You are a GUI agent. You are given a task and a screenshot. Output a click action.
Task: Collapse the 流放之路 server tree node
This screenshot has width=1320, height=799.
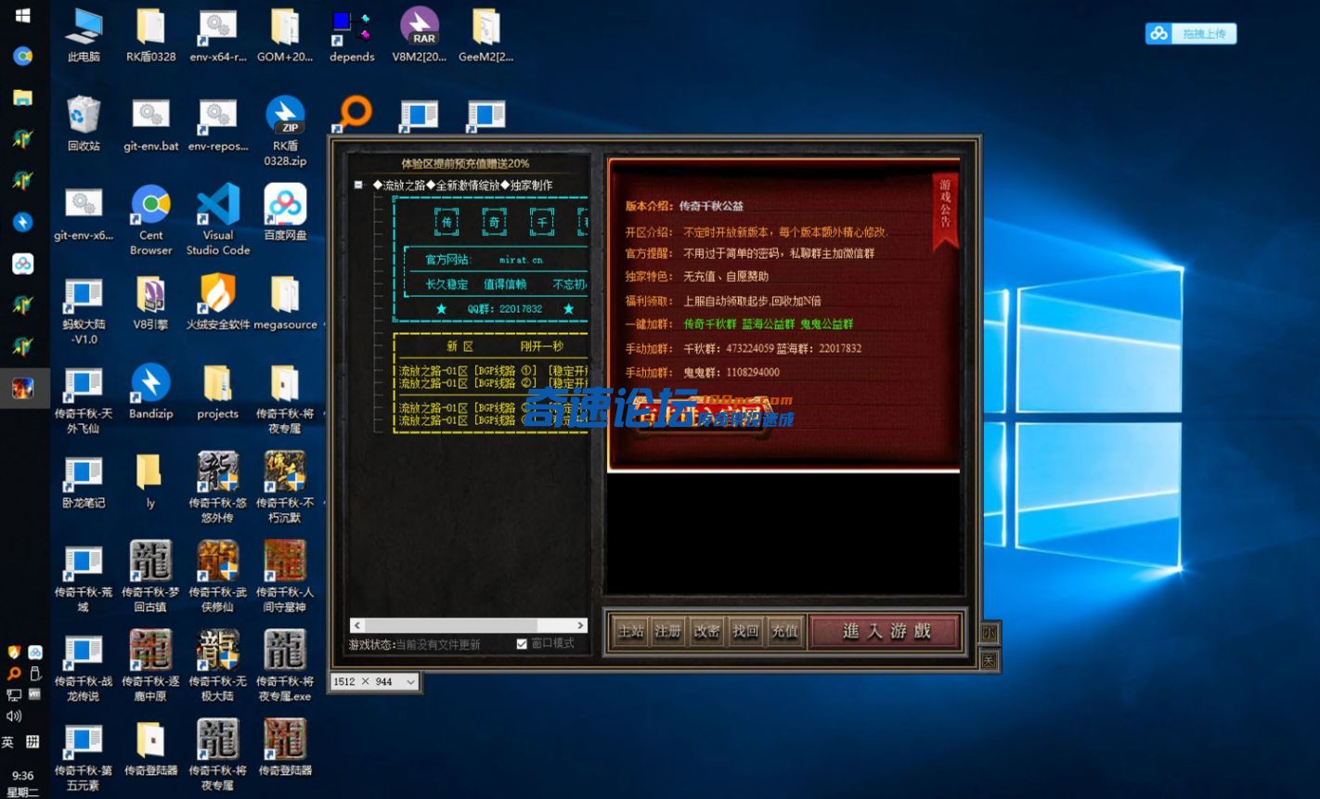pyautogui.click(x=358, y=186)
